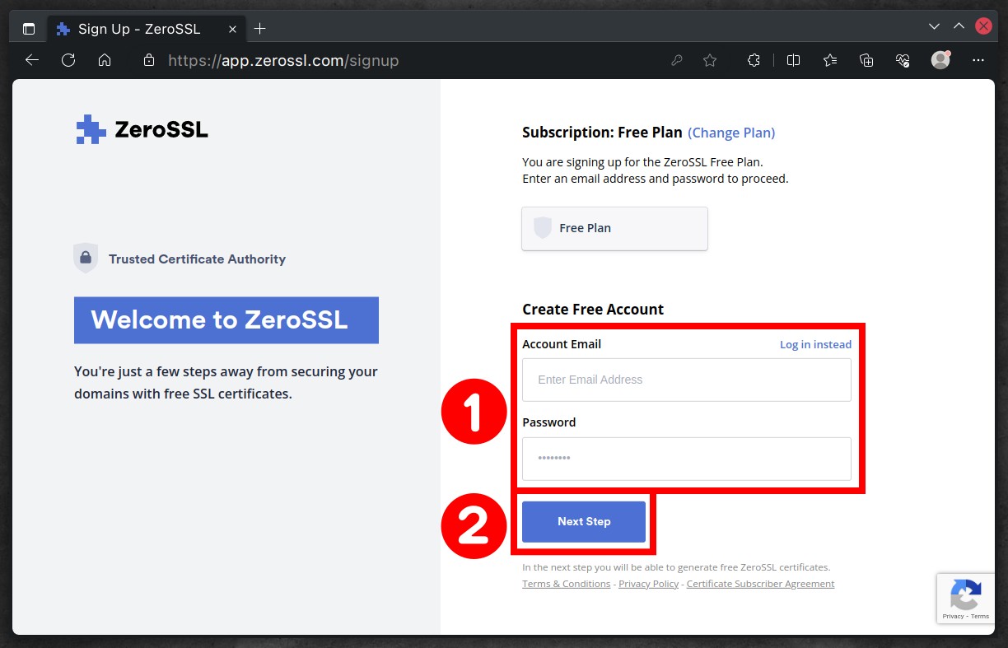Open the collections icon in toolbar
This screenshot has height=648, width=1008.
click(866, 60)
